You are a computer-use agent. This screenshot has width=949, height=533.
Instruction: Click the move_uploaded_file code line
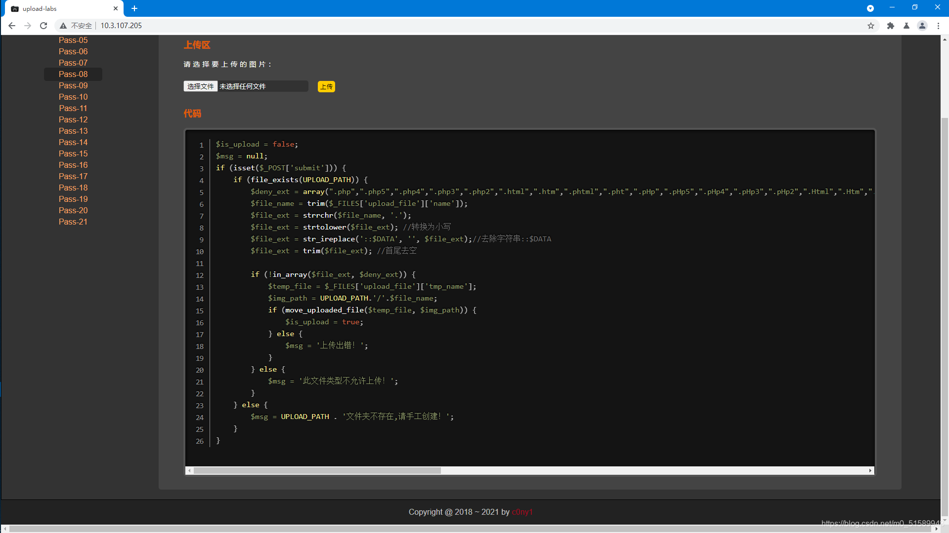point(372,310)
